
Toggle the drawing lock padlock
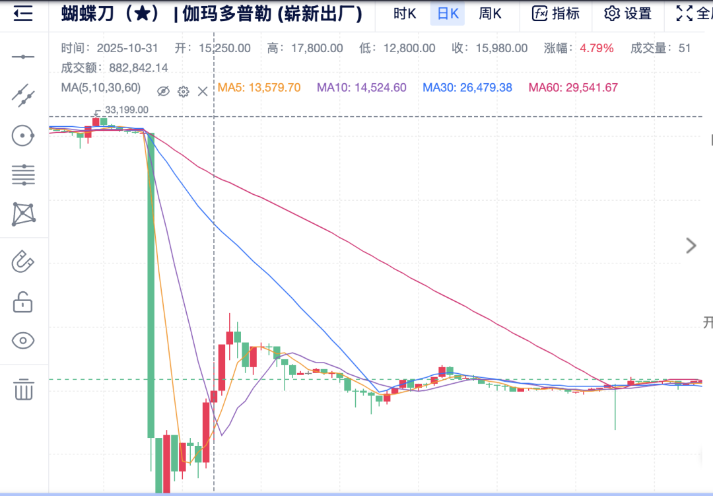[x=22, y=302]
